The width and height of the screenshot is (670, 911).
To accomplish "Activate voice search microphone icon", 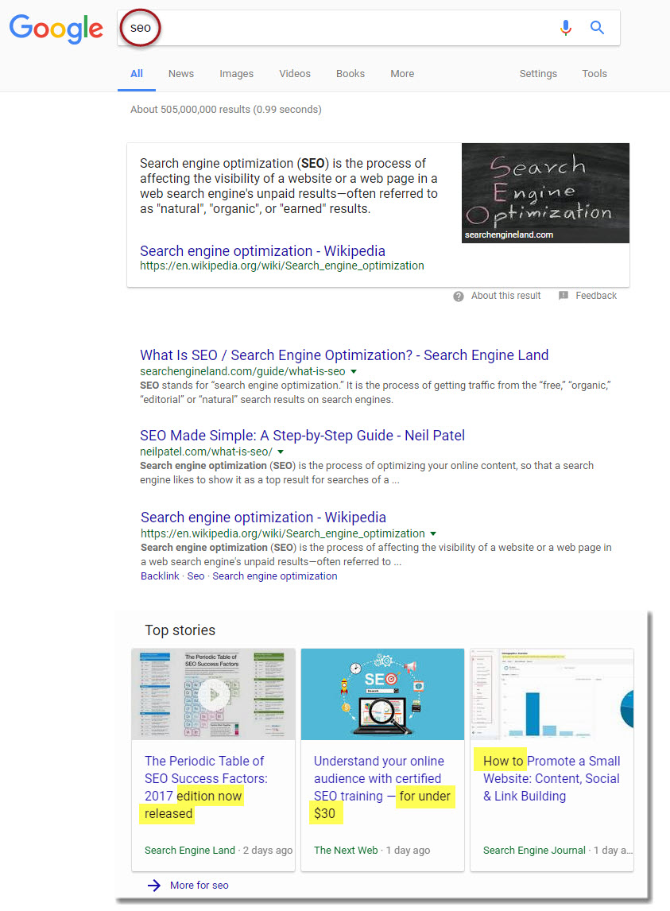I will 565,27.
